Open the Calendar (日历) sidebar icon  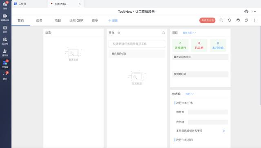pyautogui.click(x=5, y=29)
